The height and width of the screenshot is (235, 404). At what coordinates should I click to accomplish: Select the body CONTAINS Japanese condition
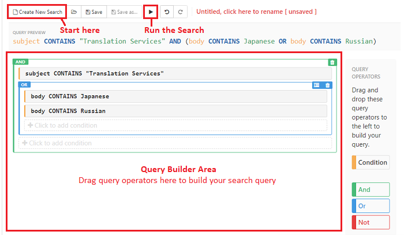[175, 96]
